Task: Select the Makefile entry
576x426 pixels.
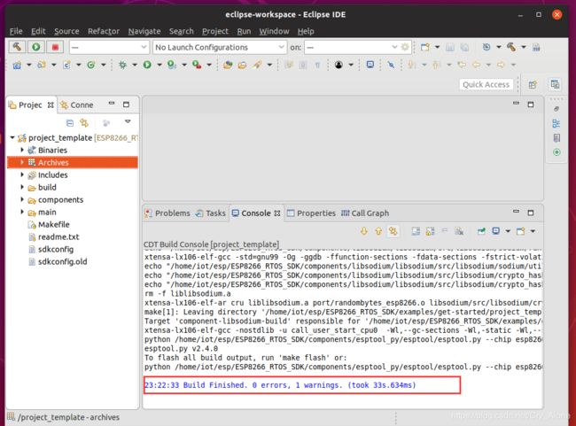Action: tap(54, 224)
